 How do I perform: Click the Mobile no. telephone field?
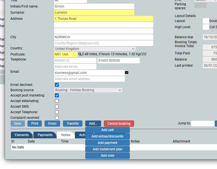point(75,61)
